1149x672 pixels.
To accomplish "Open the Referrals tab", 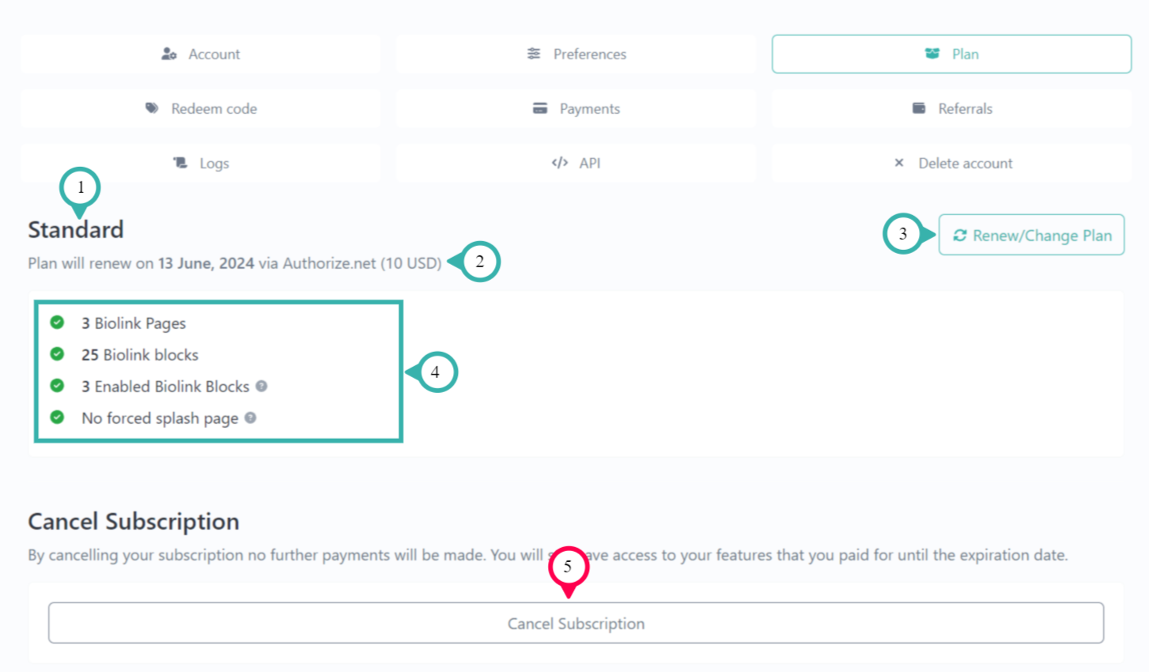I will pyautogui.click(x=951, y=108).
